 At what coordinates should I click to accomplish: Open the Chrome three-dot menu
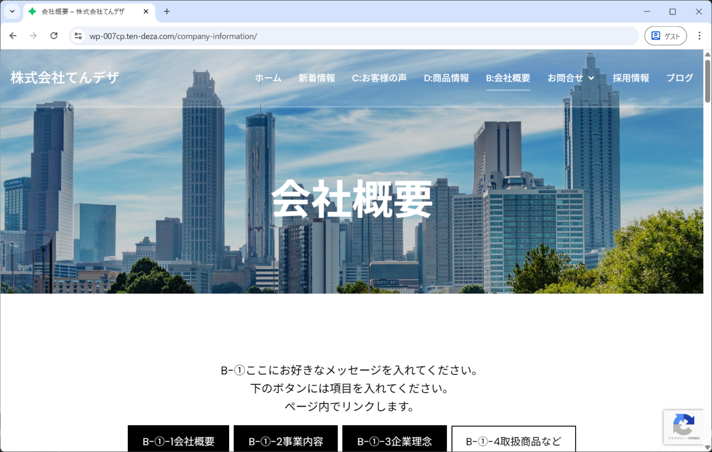pos(699,36)
